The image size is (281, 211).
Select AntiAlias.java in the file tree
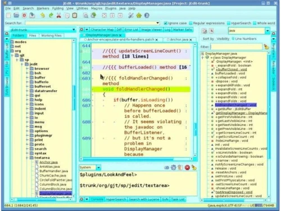[49, 167]
